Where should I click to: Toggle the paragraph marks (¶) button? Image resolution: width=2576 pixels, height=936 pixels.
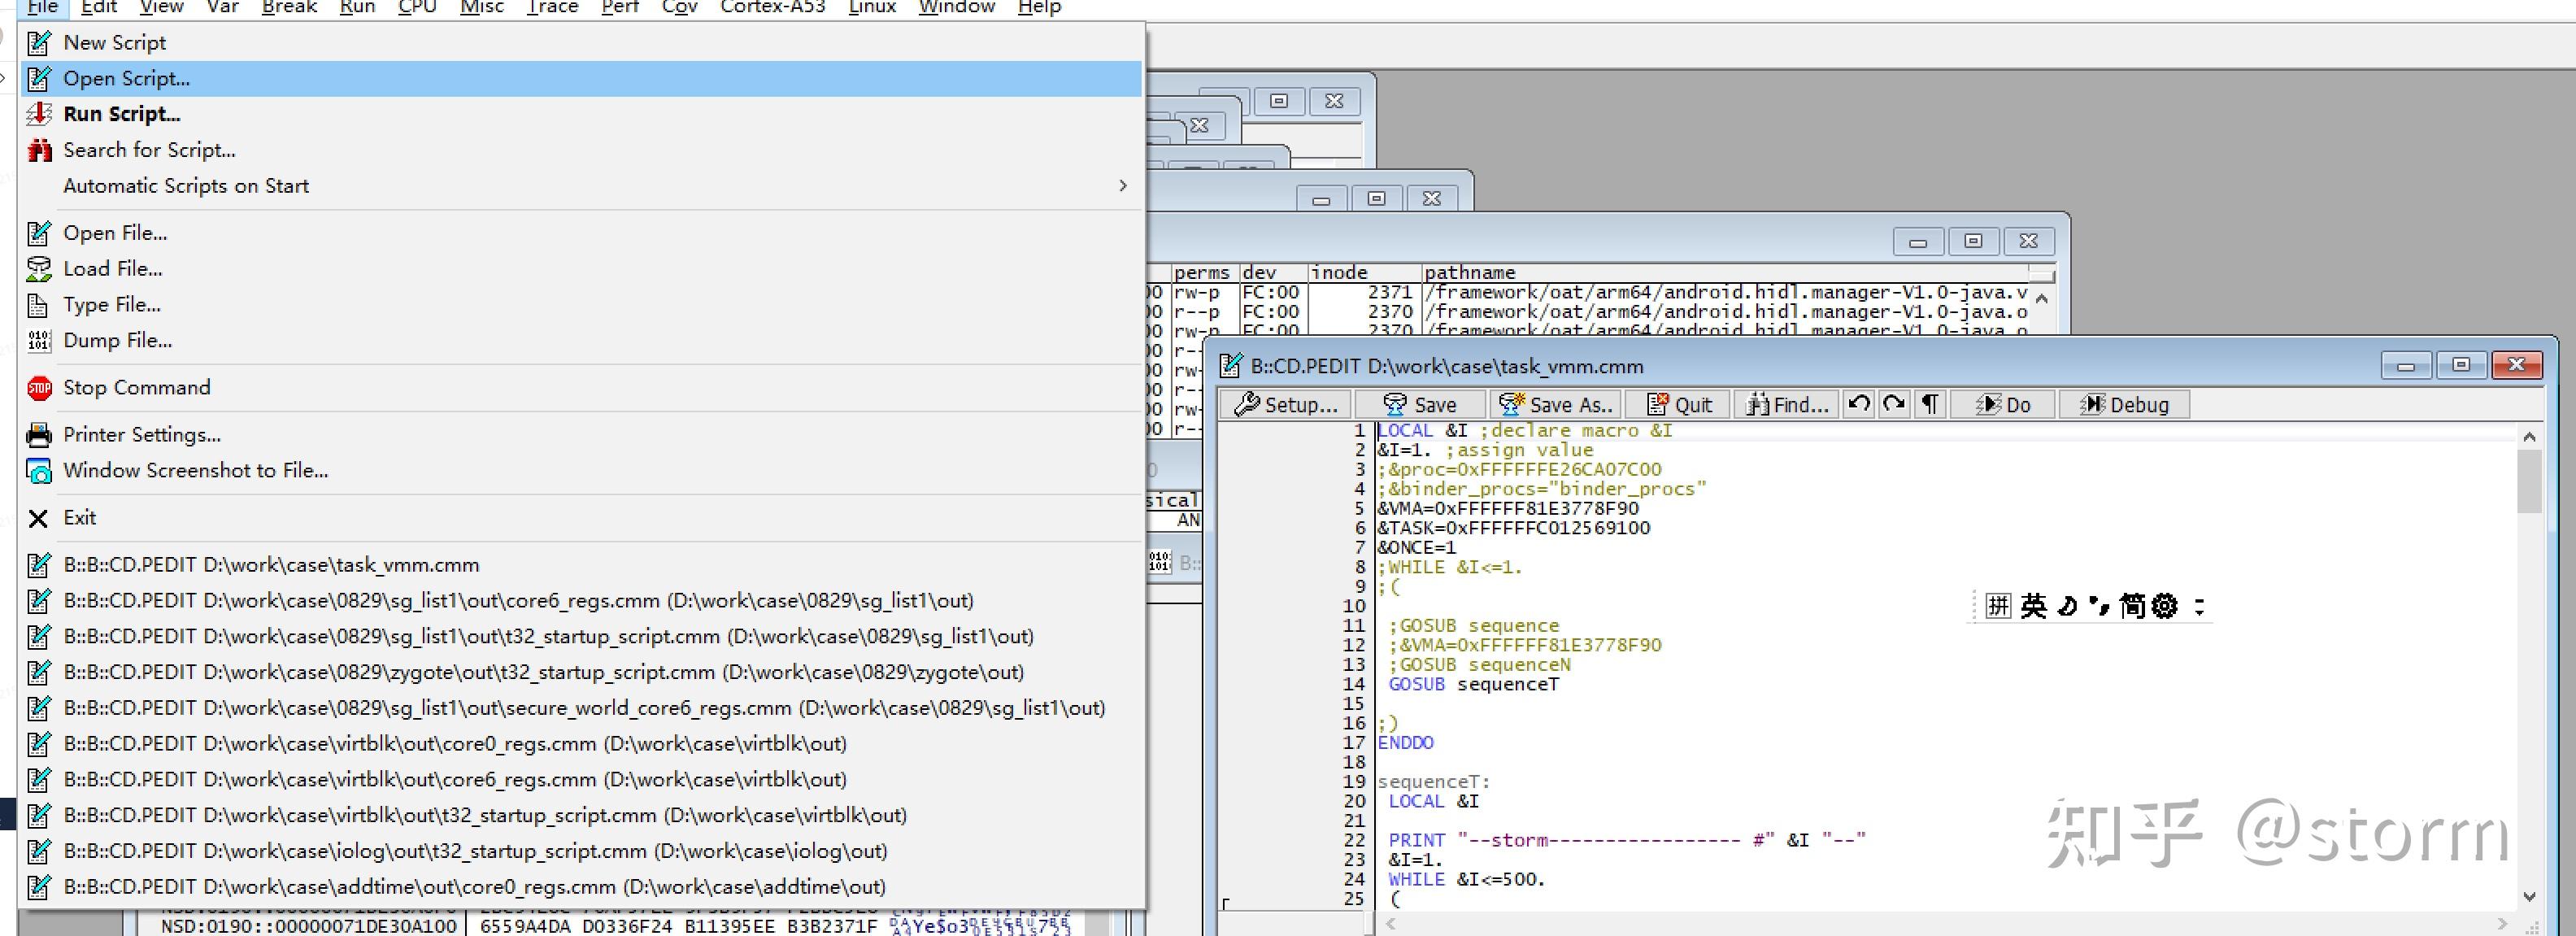1929,404
